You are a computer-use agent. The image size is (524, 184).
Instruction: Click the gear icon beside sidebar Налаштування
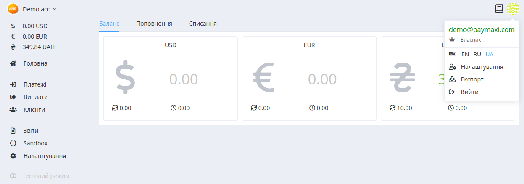[13, 156]
